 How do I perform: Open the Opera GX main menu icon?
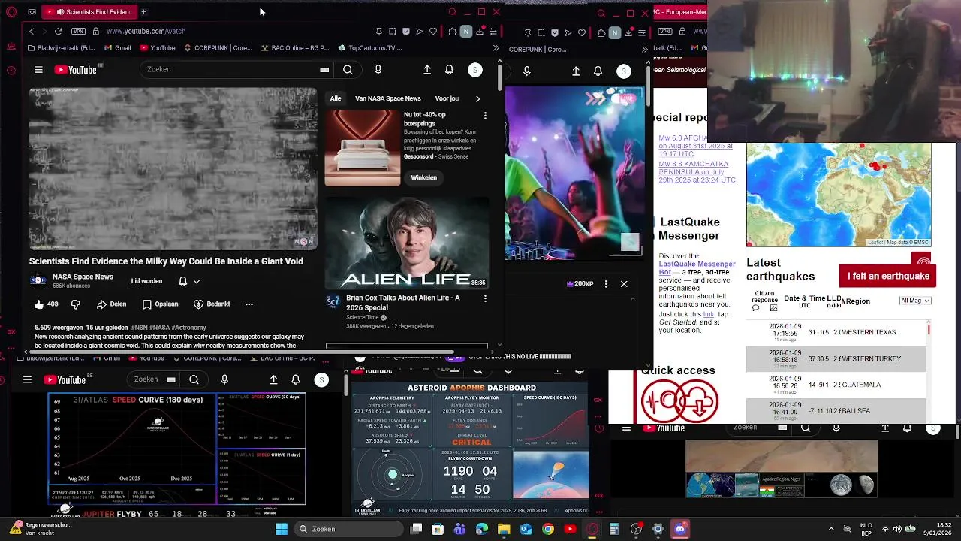[11, 12]
